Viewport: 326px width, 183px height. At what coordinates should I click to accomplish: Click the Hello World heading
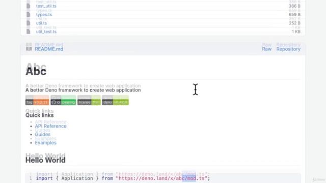pos(45,160)
